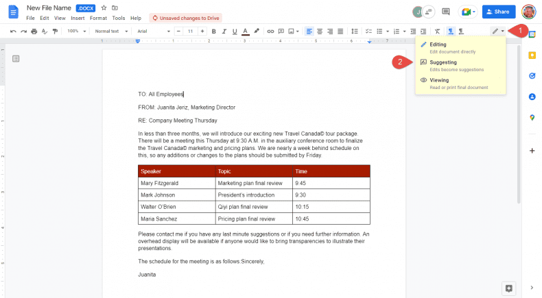Click the blue Share button

click(x=499, y=12)
